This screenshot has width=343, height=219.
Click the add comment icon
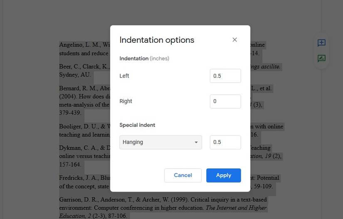tap(321, 43)
